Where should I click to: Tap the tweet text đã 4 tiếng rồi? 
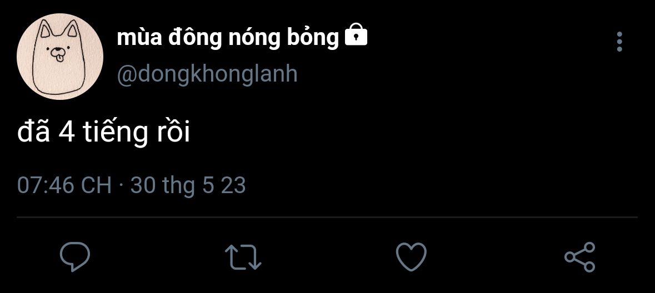pyautogui.click(x=103, y=133)
